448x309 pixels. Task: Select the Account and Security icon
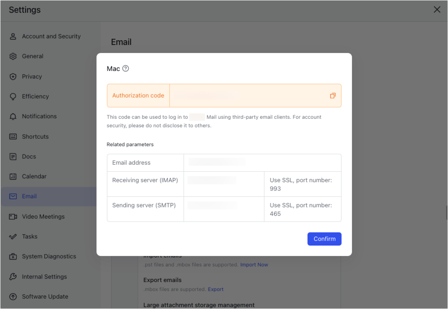click(x=13, y=36)
